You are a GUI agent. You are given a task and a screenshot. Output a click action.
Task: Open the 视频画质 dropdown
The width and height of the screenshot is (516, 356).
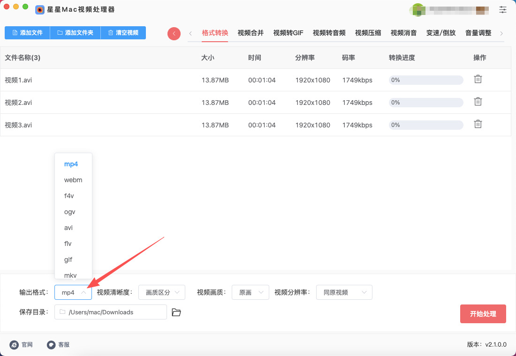click(250, 292)
